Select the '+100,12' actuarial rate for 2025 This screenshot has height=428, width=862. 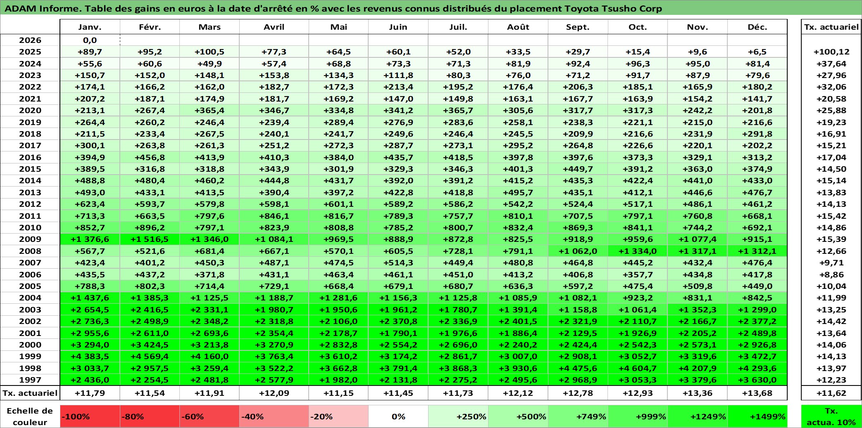[x=831, y=52]
